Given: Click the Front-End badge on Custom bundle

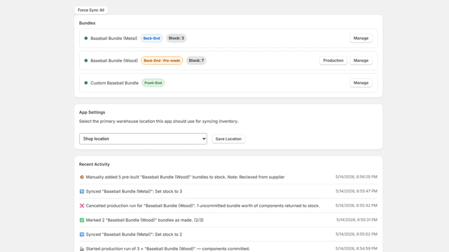Looking at the screenshot, I should 153,82.
